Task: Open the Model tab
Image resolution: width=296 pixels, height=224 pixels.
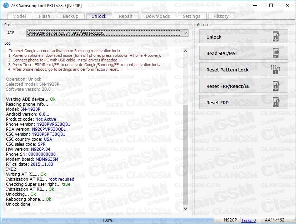Action: [19, 16]
